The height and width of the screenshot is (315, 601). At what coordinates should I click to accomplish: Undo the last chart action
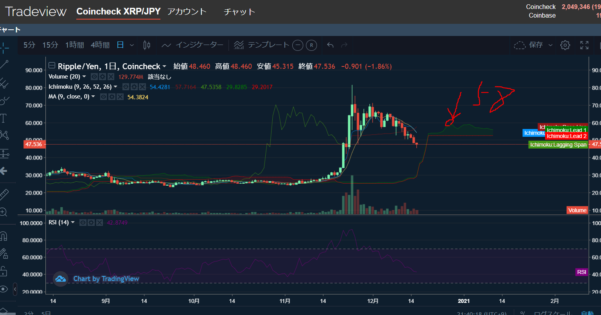coord(330,45)
